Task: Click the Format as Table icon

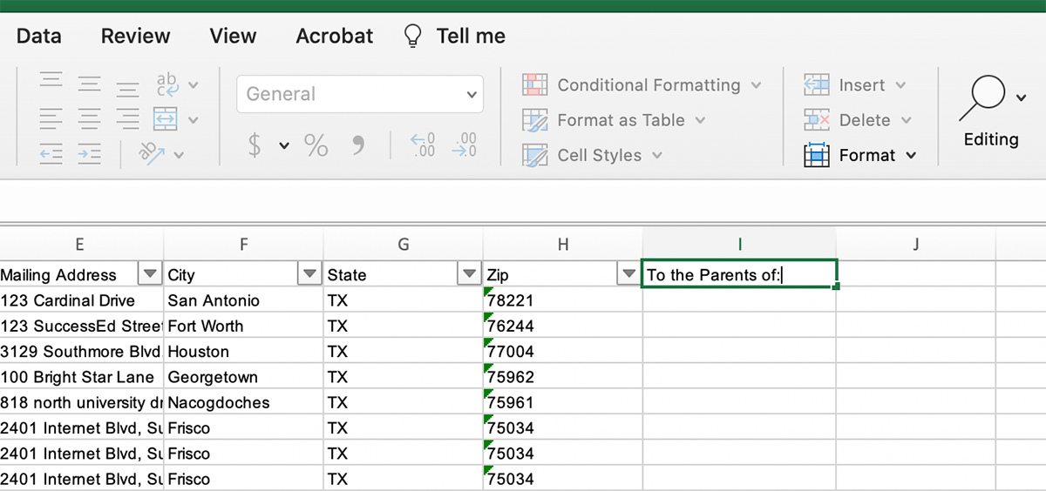Action: 535,120
